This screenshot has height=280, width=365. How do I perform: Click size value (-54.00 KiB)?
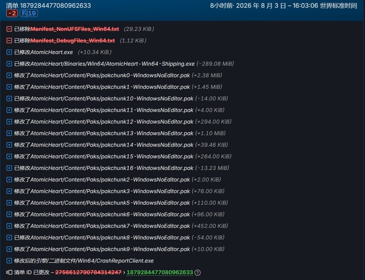coord(208,238)
